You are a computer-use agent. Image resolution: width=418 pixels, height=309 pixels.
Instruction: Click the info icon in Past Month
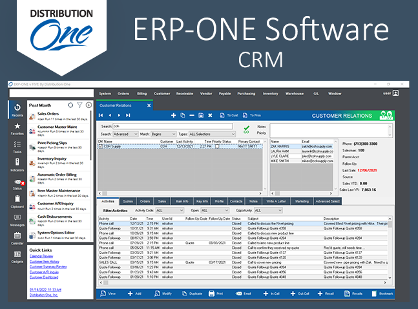pyautogui.click(x=89, y=105)
